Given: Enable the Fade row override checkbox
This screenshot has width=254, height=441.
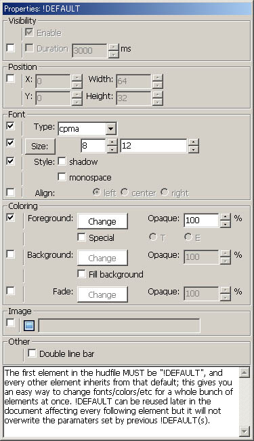Looking at the screenshot, I should coord(10,290).
